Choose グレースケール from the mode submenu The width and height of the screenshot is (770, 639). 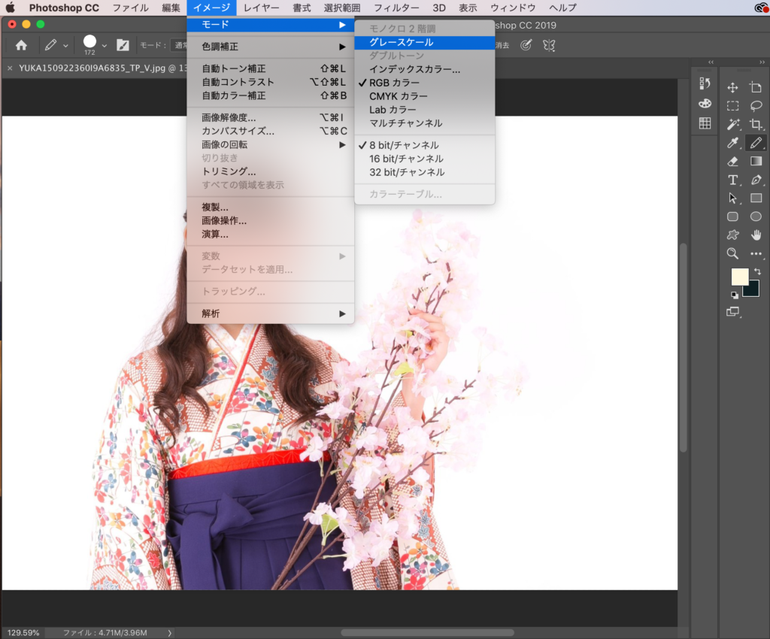[x=401, y=43]
